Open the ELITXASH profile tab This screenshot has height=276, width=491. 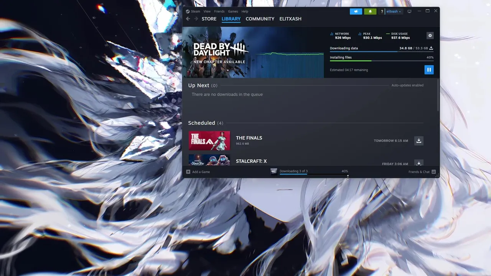[x=290, y=19]
